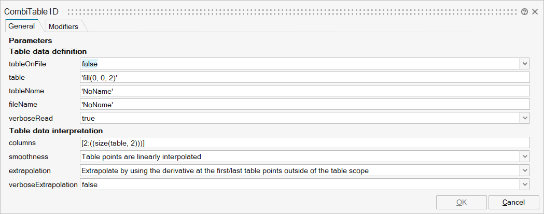Click the tableName input field
Image resolution: width=544 pixels, height=214 pixels.
click(x=304, y=91)
